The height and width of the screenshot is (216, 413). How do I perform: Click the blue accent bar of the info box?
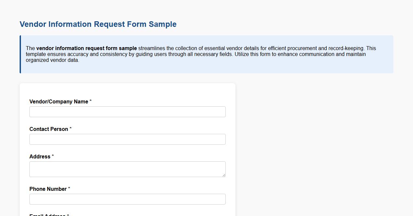pyautogui.click(x=20, y=54)
